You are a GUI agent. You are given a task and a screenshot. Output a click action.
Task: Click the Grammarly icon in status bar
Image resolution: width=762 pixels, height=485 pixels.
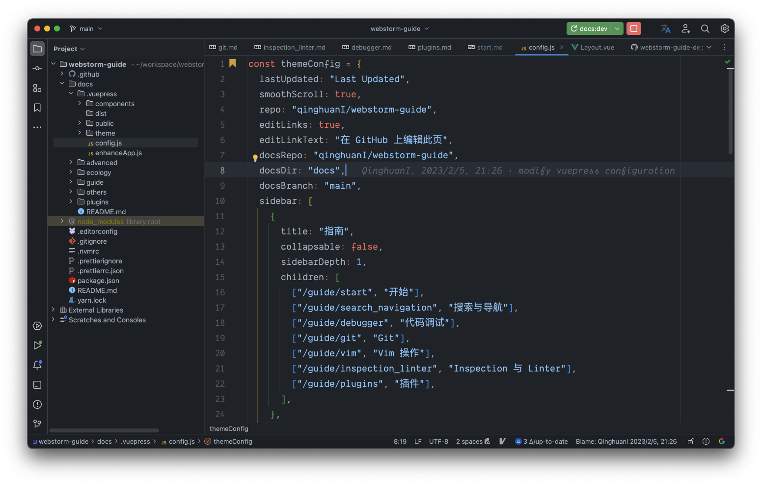point(721,441)
